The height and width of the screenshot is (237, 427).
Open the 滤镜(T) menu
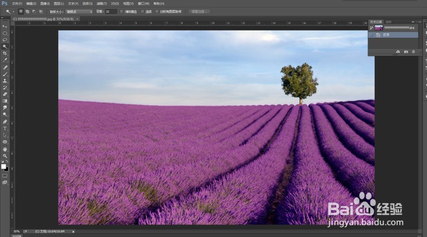(x=102, y=3)
